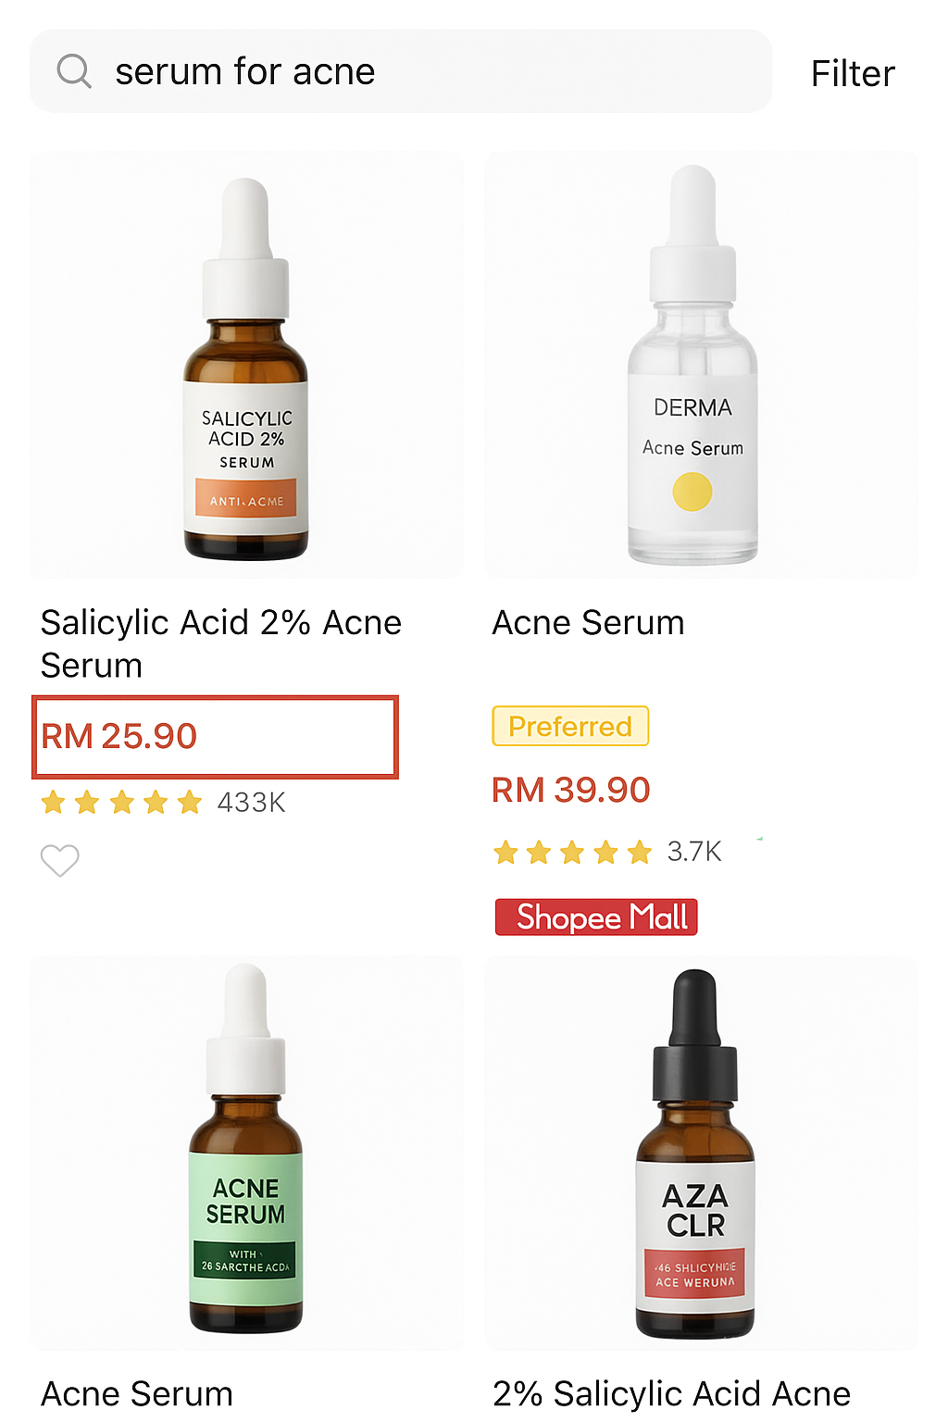
Task: Open the bottom-left Acne Serum title
Action: coord(137,1394)
